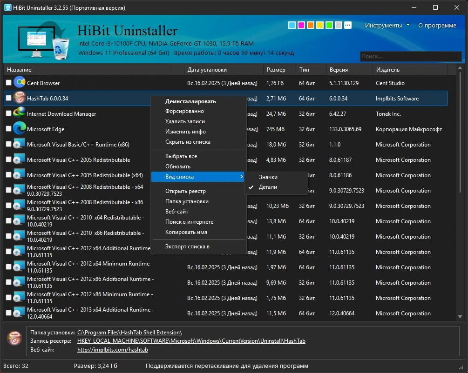Click the Visual C++ 2010 x86 Redistributable icon

[x=20, y=236]
